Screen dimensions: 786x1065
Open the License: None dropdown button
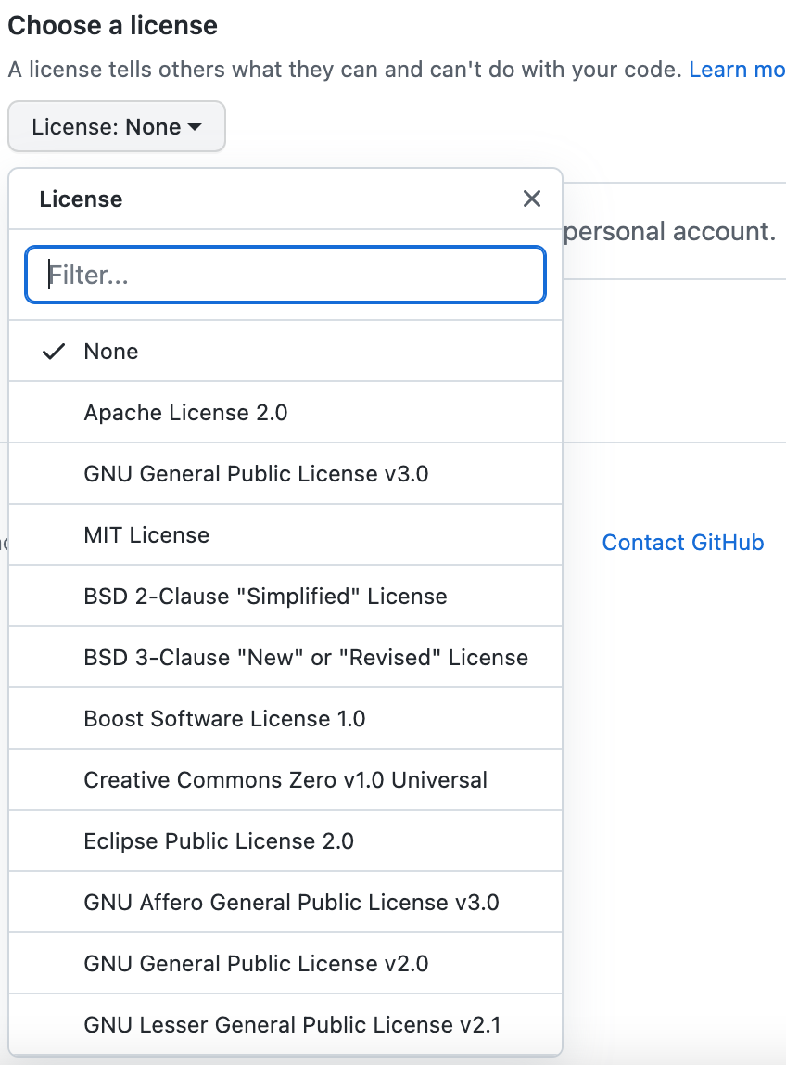click(x=116, y=127)
